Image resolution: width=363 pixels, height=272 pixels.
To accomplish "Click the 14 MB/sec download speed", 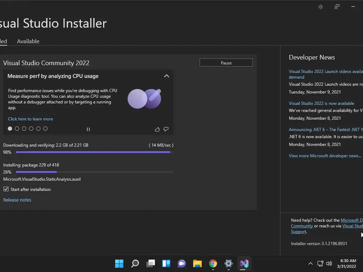I will tap(161, 145).
